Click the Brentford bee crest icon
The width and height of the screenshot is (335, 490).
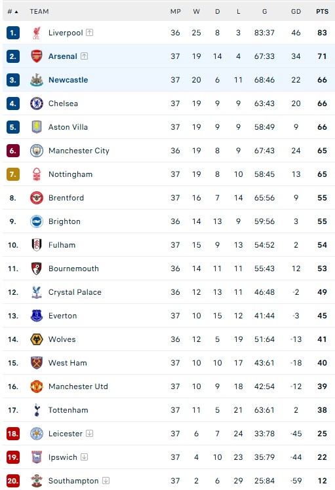coord(37,198)
